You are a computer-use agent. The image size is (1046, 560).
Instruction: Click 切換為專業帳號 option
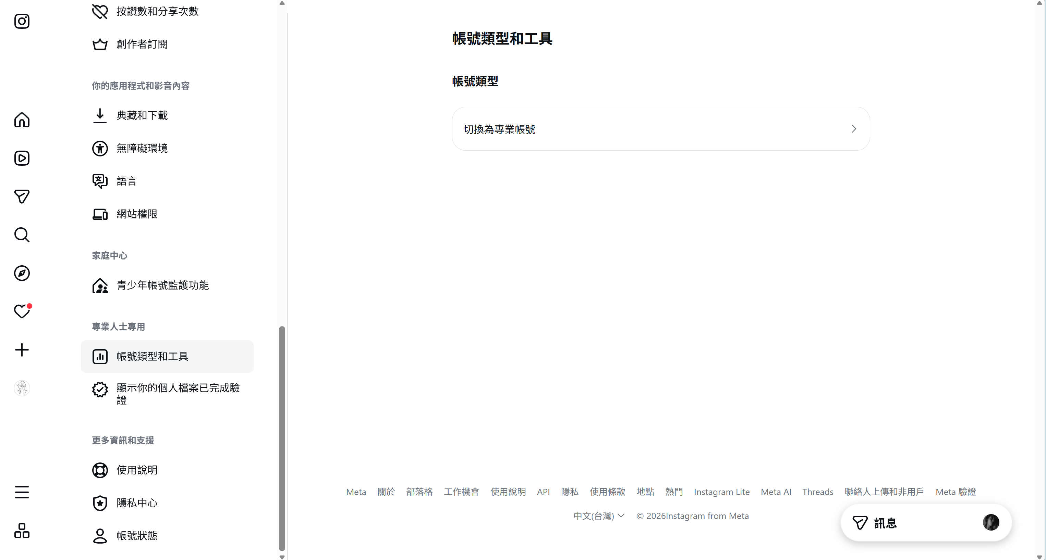(661, 129)
